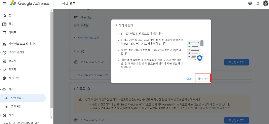Click the 싱가포르 section heading
The width and height of the screenshot is (269, 124).
[79, 89]
